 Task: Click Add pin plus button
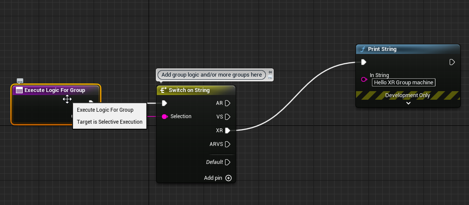[x=228, y=178]
